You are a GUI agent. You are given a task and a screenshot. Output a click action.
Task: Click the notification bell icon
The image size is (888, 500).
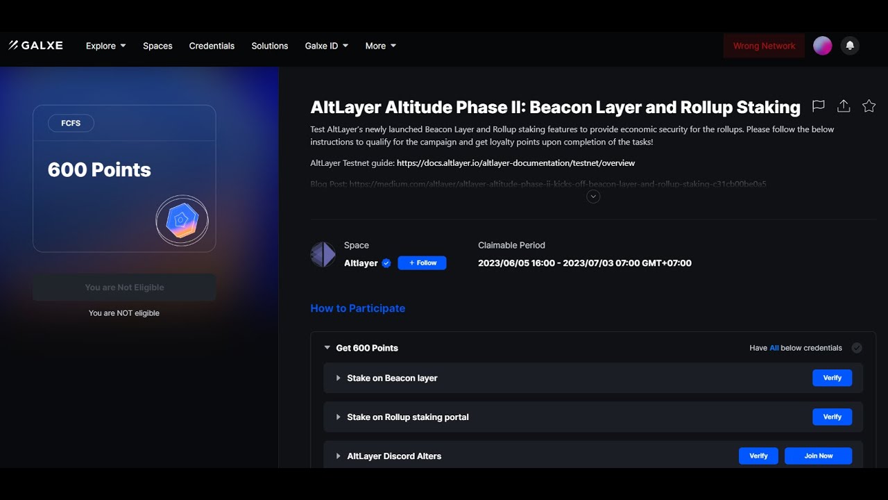(850, 46)
